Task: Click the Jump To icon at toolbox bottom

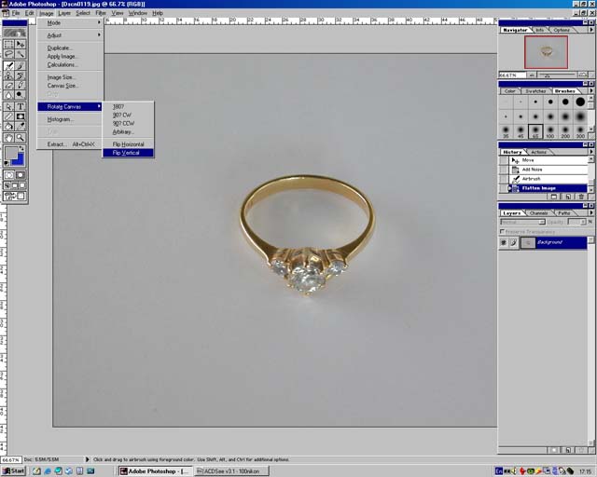Action: pyautogui.click(x=15, y=197)
